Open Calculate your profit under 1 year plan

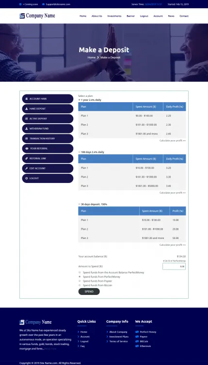point(173,141)
